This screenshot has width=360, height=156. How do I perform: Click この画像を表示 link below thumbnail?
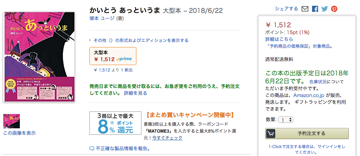click(19, 133)
